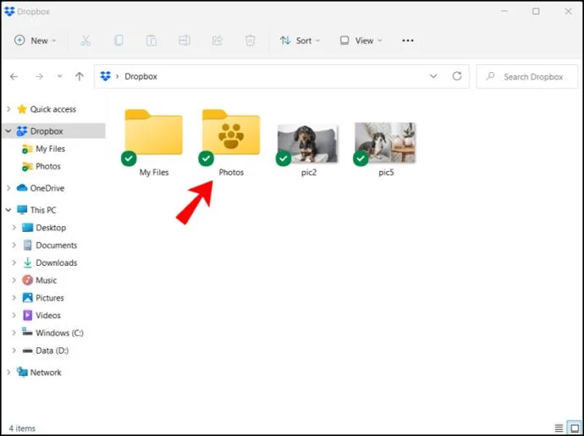The image size is (584, 436).
Task: Click the Rename icon in toolbar
Action: coord(185,41)
